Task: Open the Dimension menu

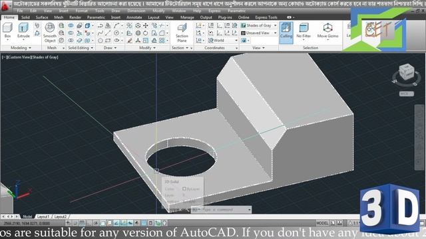Action: pyautogui.click(x=136, y=11)
